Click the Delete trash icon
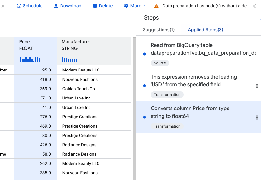The image size is (261, 180). 95,6
